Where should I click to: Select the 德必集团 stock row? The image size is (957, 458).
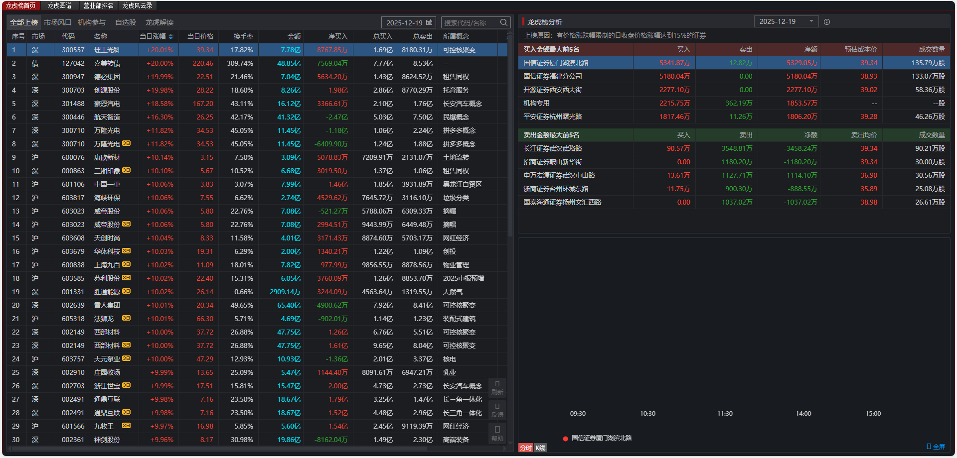click(x=107, y=77)
